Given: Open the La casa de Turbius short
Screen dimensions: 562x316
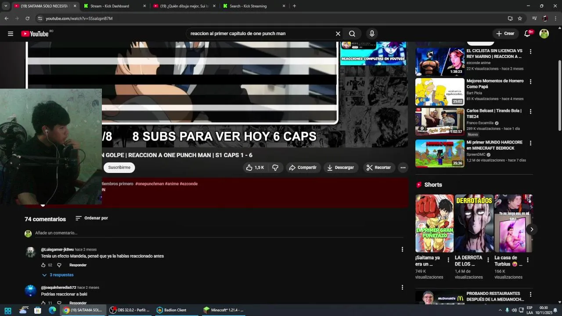Looking at the screenshot, I should pos(513,223).
